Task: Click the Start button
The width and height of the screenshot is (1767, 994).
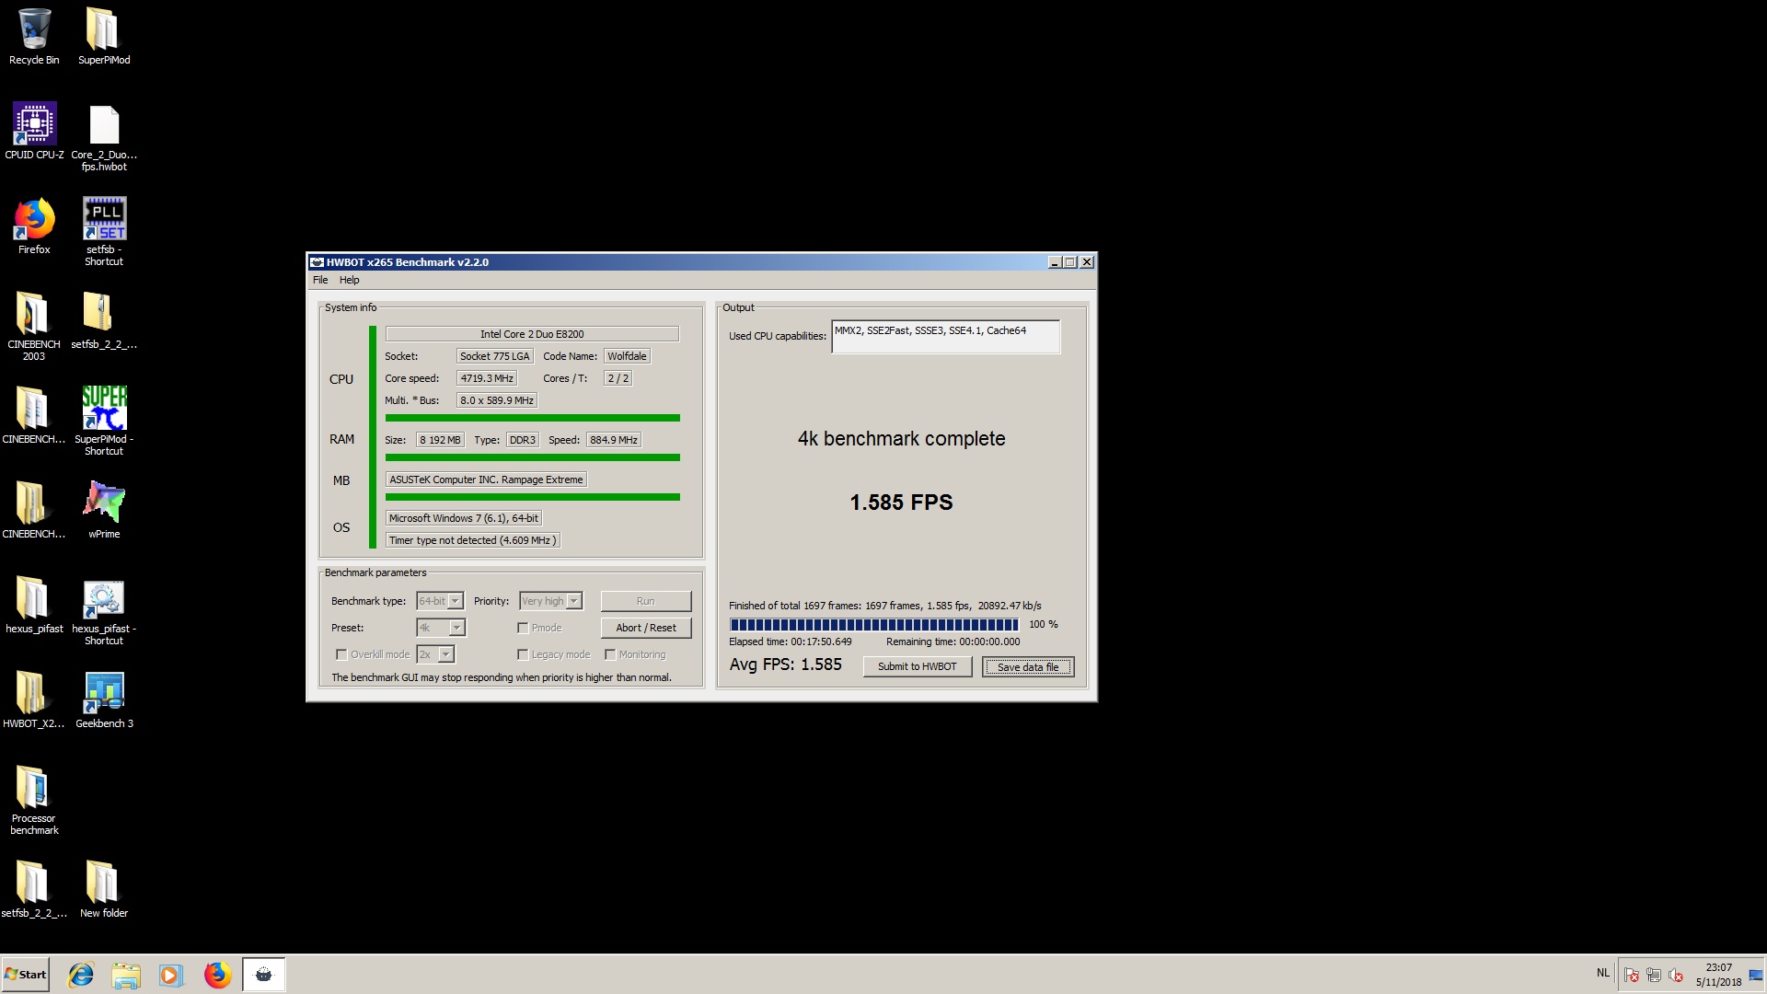Action: pos(26,975)
